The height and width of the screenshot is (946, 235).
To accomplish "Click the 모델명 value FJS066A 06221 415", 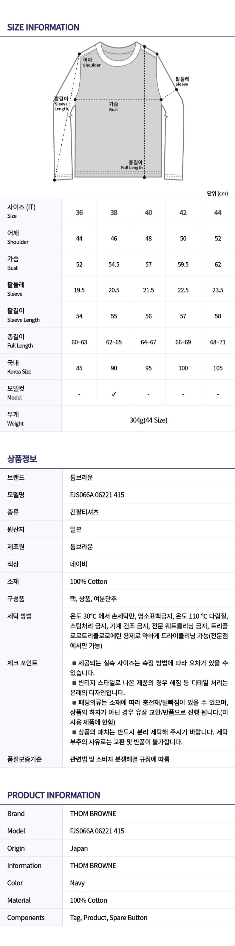I will [97, 495].
